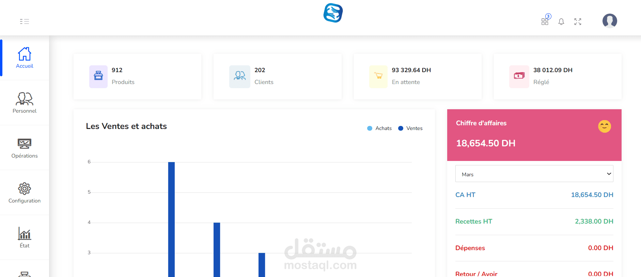Open the Mars month dropdown
The height and width of the screenshot is (277, 641).
(534, 174)
